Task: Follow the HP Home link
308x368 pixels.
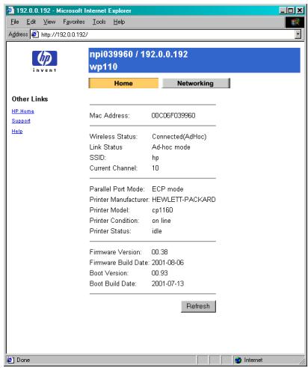Action: pyautogui.click(x=23, y=111)
